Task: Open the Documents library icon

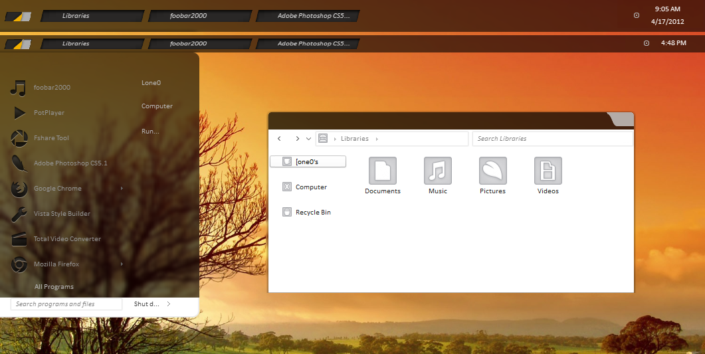Action: click(x=382, y=171)
